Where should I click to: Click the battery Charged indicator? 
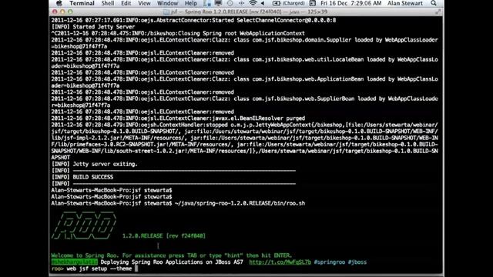pos(288,3)
